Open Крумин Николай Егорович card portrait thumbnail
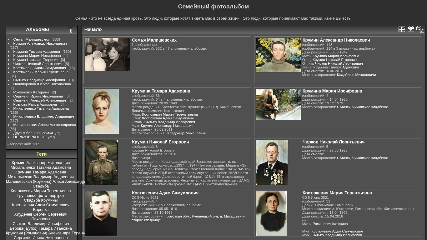This screenshot has width=427, height=240. click(x=101, y=162)
